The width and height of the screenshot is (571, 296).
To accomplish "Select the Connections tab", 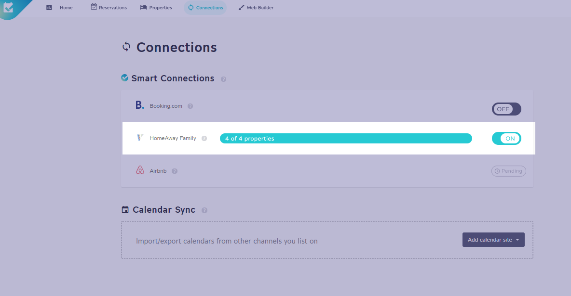I will click(x=205, y=8).
